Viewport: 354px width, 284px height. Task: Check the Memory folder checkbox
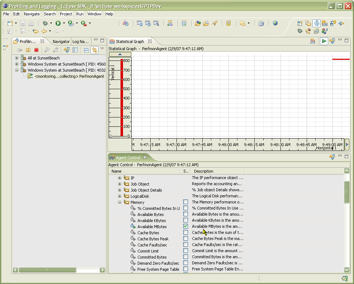pos(185,202)
